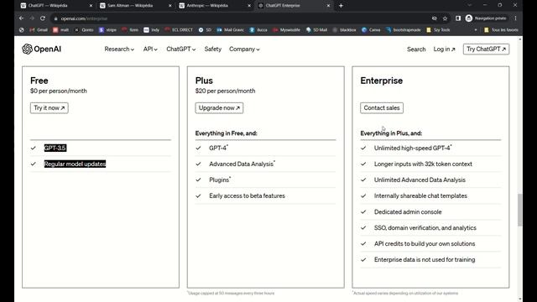This screenshot has height=302, width=537.
Task: Open the stripe bookmark
Action: point(107,30)
